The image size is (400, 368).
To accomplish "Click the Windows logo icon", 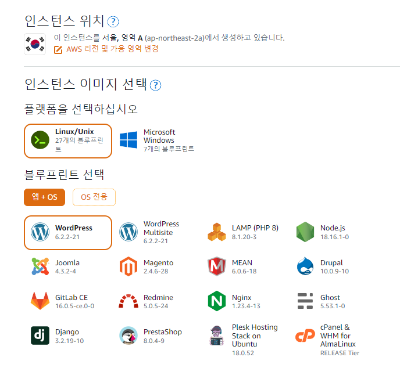I will (x=128, y=139).
